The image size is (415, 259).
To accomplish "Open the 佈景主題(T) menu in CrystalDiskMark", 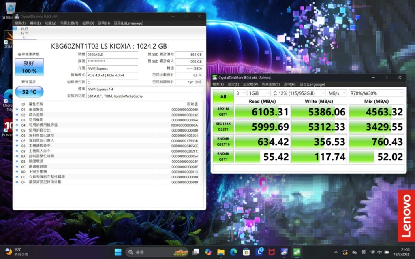I will point(271,85).
